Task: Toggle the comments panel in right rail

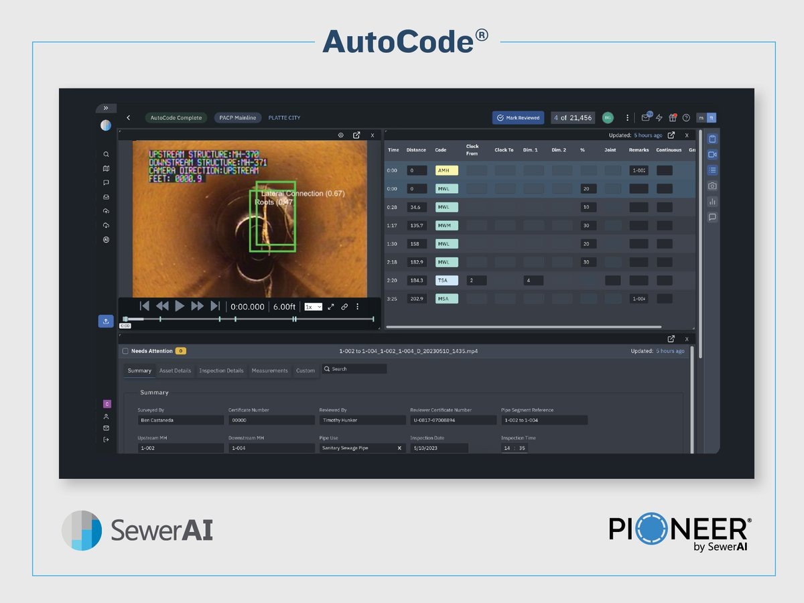Action: point(712,217)
